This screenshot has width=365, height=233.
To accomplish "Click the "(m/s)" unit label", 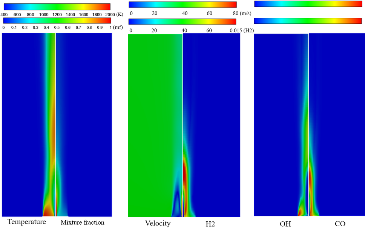I will (x=245, y=13).
